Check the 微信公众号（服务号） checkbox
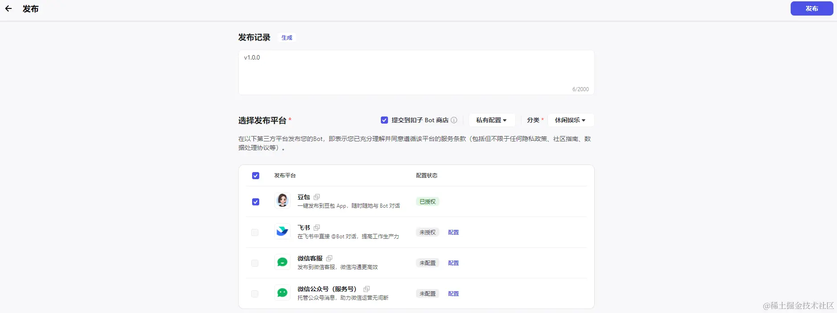The image size is (837, 313). point(255,294)
